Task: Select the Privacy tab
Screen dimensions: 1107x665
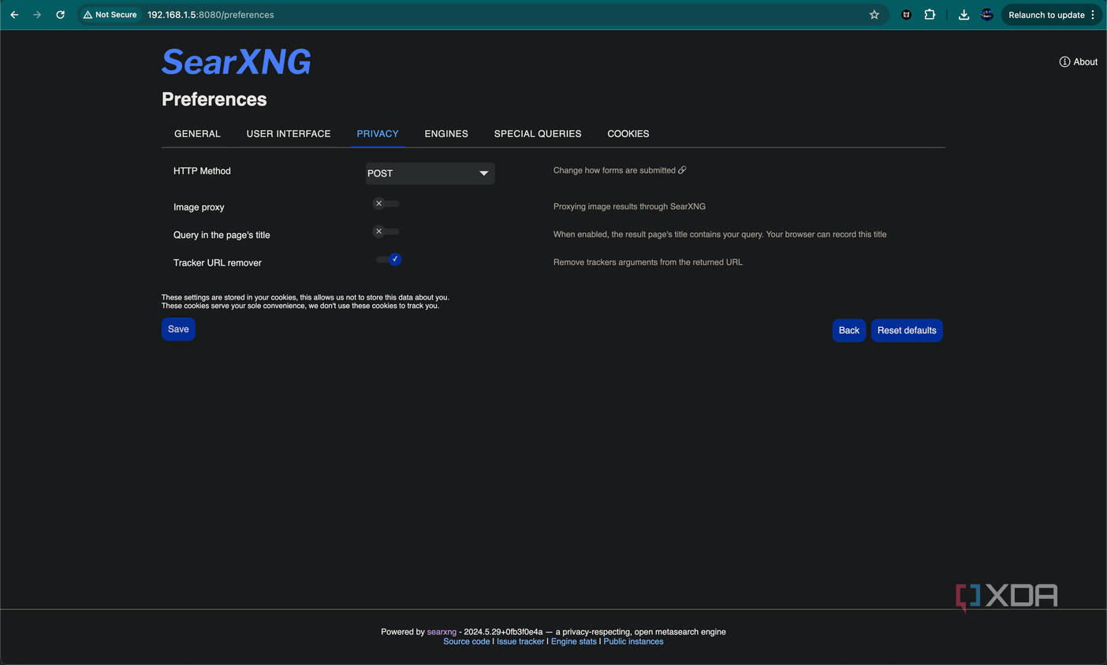Action: [378, 134]
